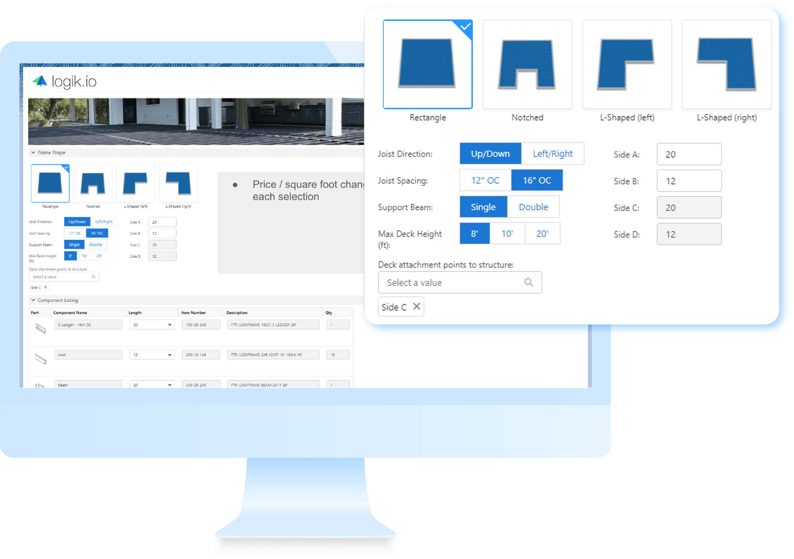Click the Joist part icon
Viewport: 794px width, 559px height.
pos(40,358)
